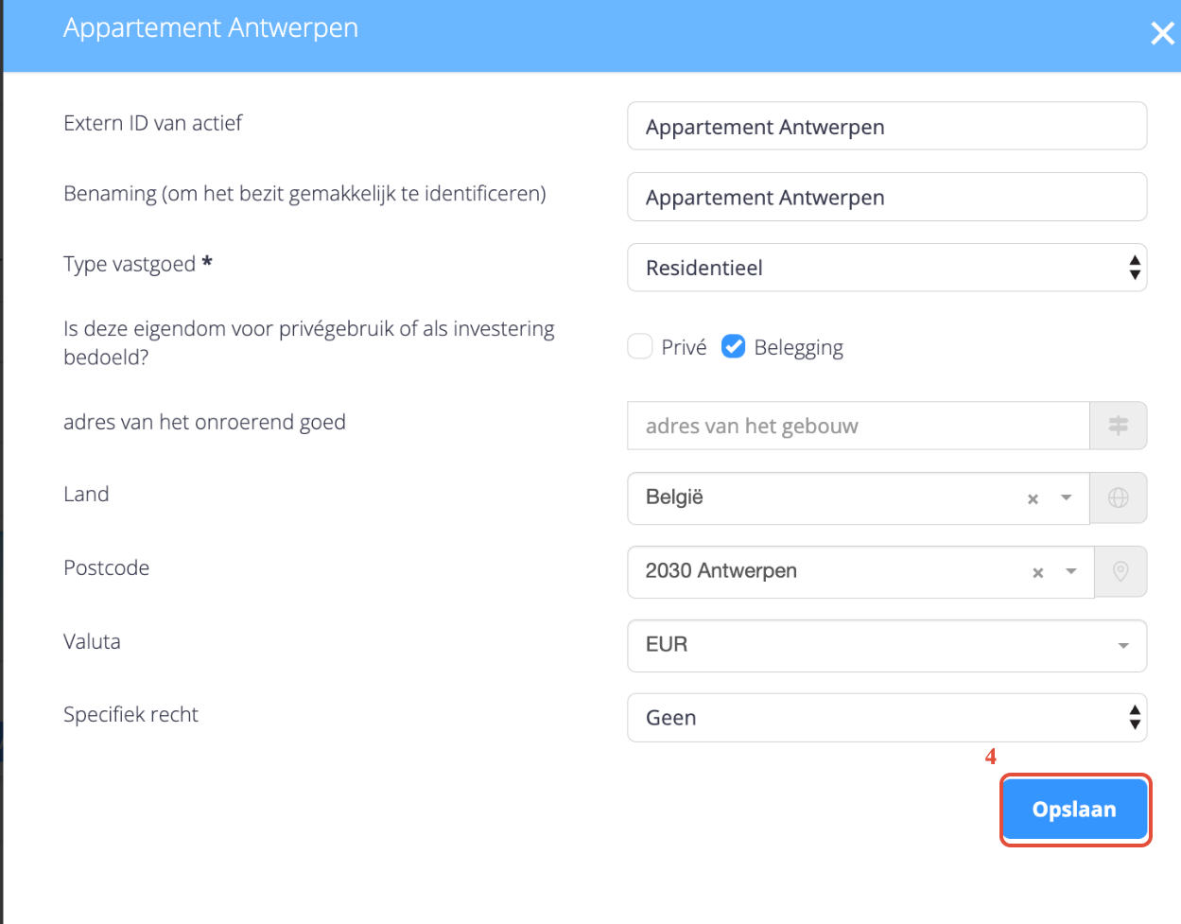
Task: Check the Privé checkbox
Action: (640, 347)
